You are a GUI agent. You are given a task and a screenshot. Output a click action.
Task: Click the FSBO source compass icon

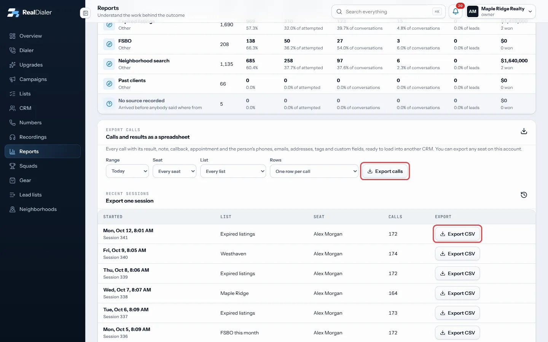coord(109,44)
